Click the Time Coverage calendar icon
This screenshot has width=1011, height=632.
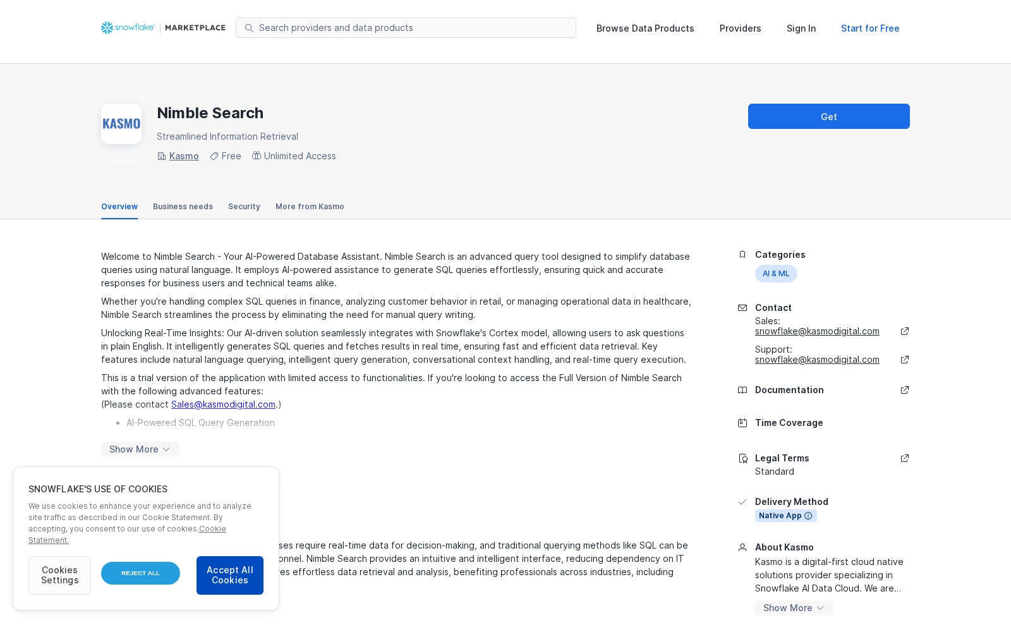pyautogui.click(x=742, y=423)
